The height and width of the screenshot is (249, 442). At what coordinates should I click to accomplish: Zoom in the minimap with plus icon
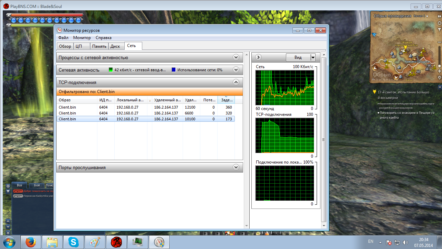(439, 71)
